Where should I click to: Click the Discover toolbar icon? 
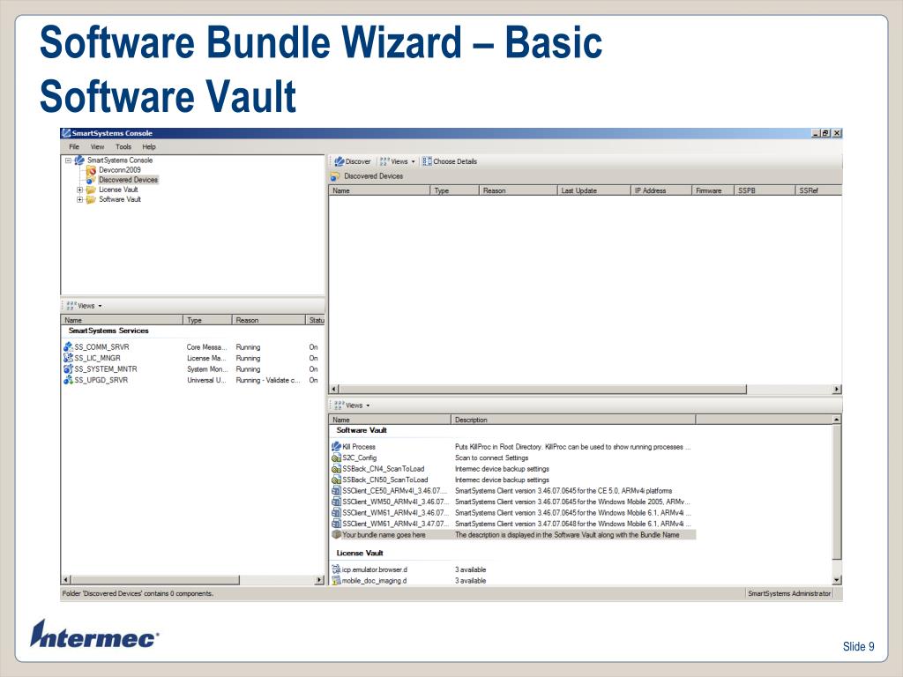point(340,161)
